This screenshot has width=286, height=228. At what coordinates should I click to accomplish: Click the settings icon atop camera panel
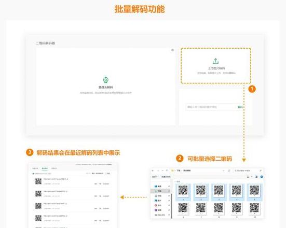[172, 50]
